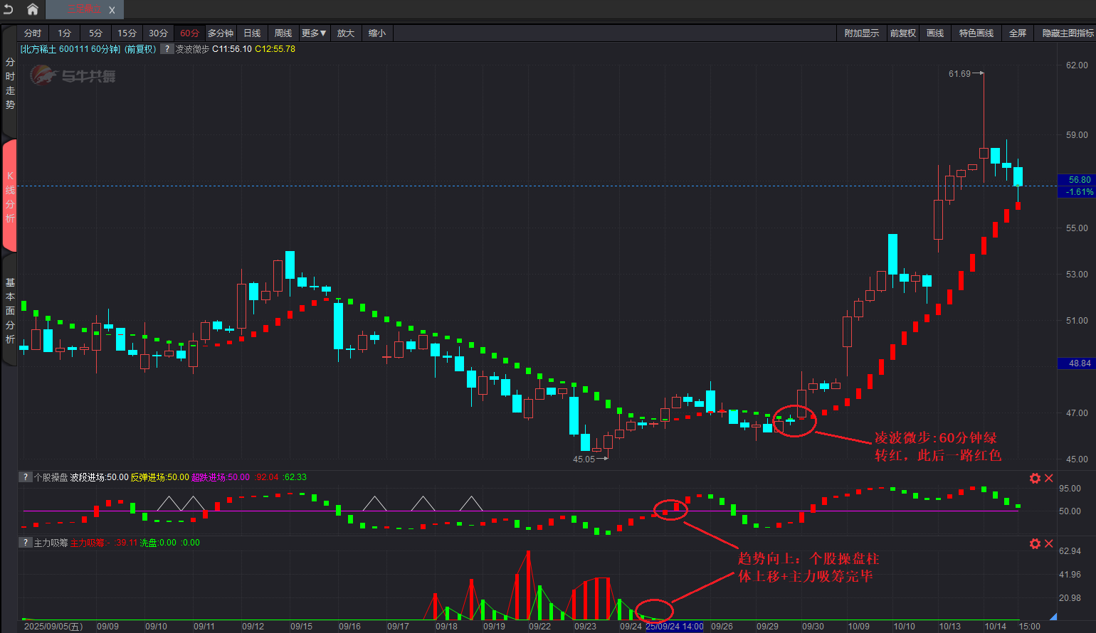Viewport: 1096px width, 633px height.
Task: Open the 附加显示 options menu
Action: point(861,33)
